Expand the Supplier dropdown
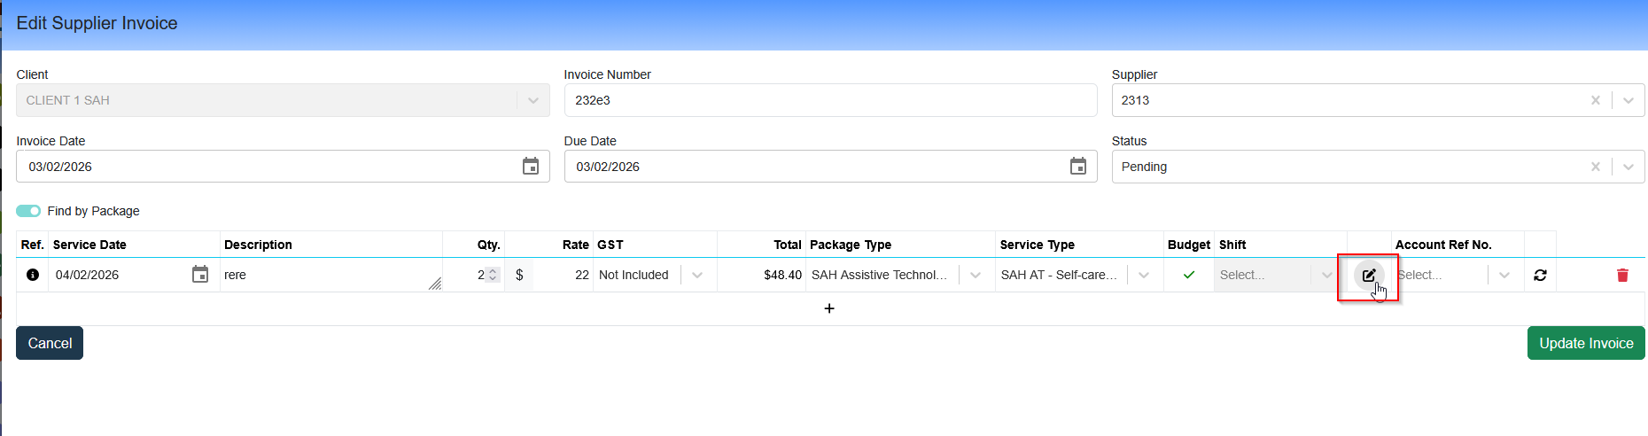 point(1628,100)
